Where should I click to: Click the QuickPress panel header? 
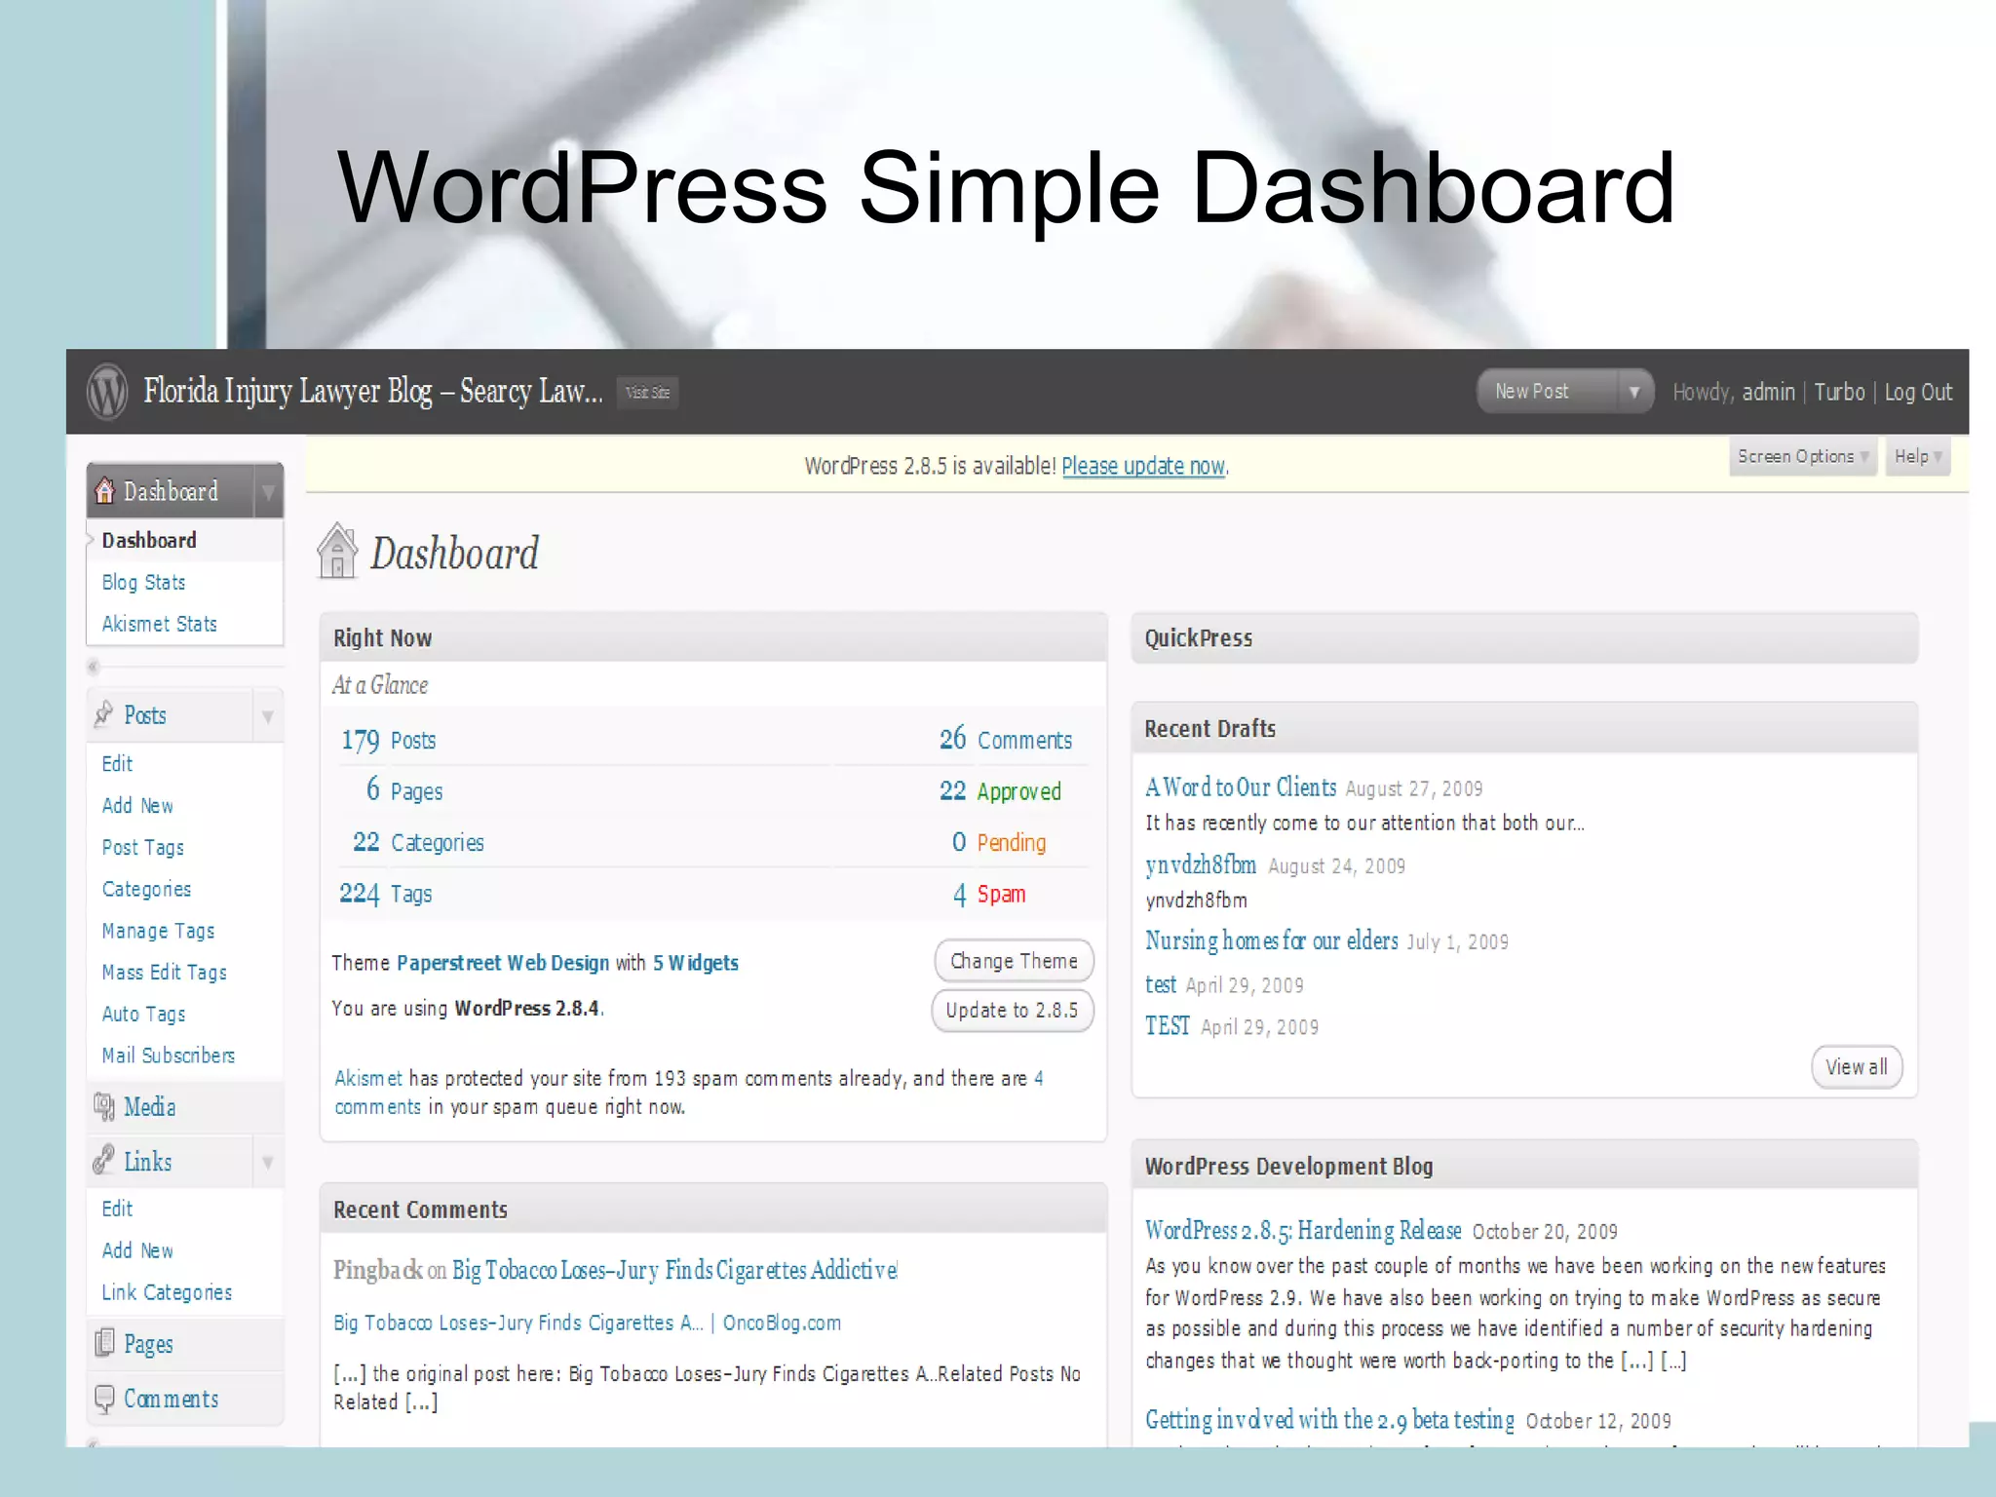pos(1524,638)
